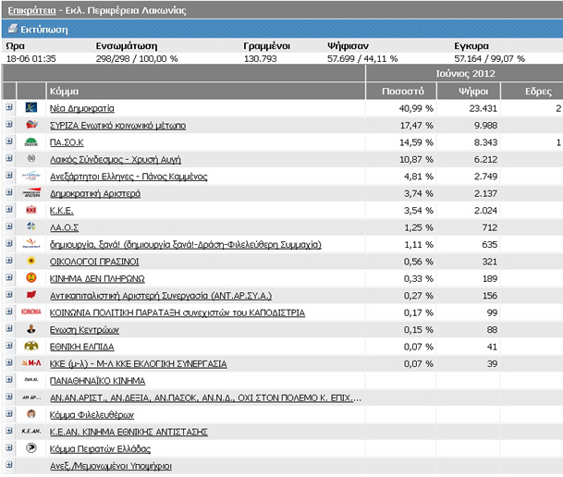Expand the ΛΑ.Ο.Σ row
Screen dimensions: 563x477
pyautogui.click(x=9, y=226)
